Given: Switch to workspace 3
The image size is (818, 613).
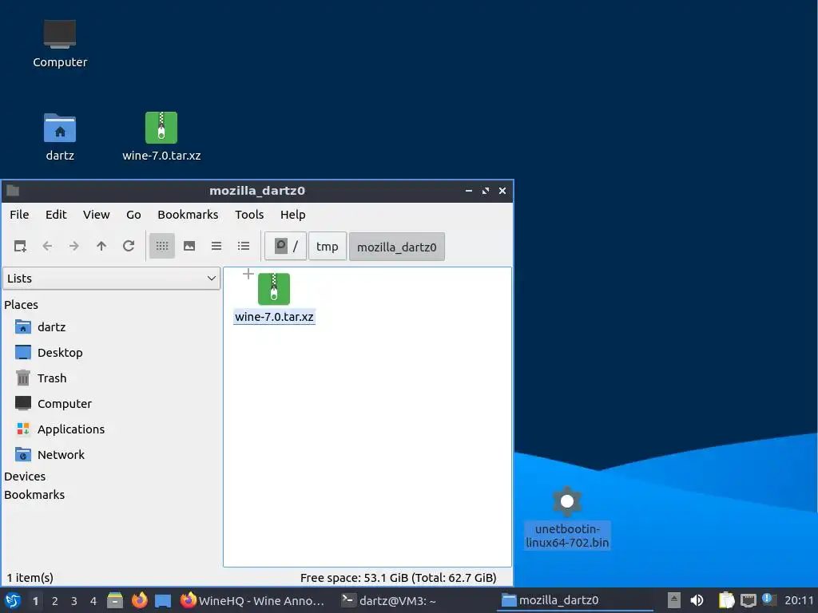Looking at the screenshot, I should click(x=74, y=601).
